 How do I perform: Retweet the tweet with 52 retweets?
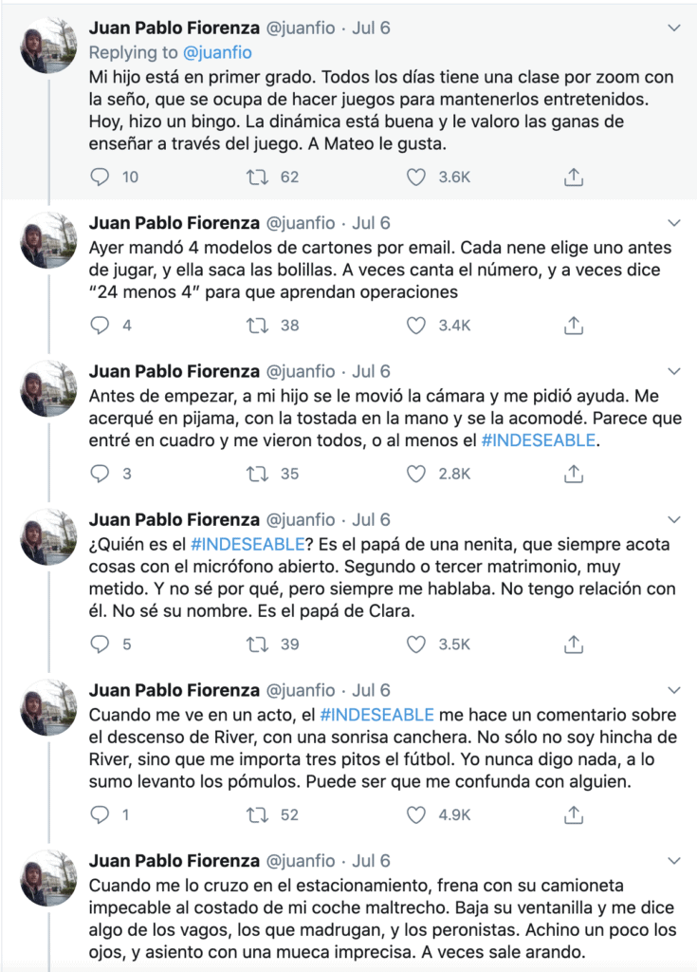coord(257,814)
